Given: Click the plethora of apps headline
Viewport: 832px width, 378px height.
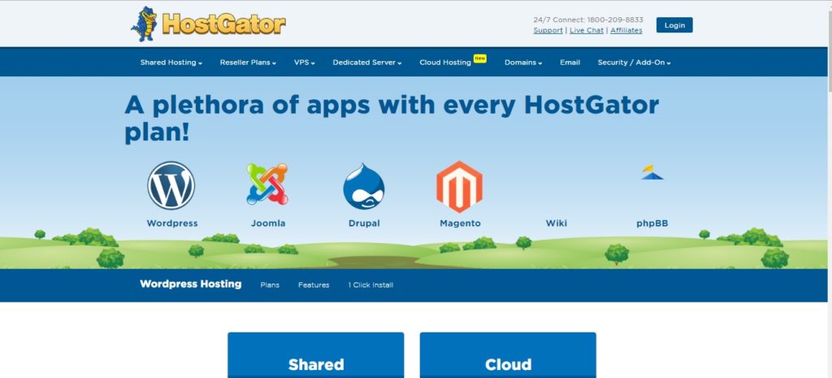Looking at the screenshot, I should pos(392,119).
